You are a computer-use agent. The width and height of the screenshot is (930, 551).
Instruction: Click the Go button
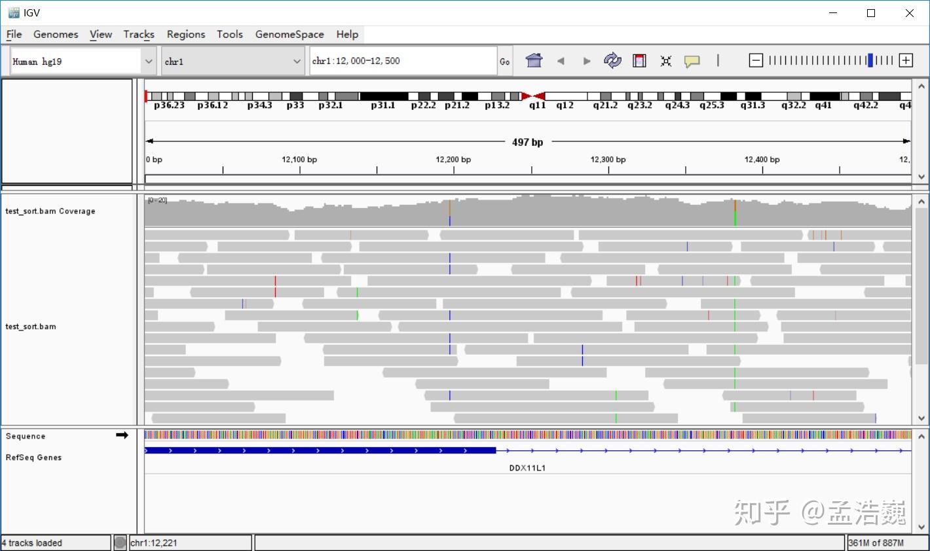(x=504, y=60)
